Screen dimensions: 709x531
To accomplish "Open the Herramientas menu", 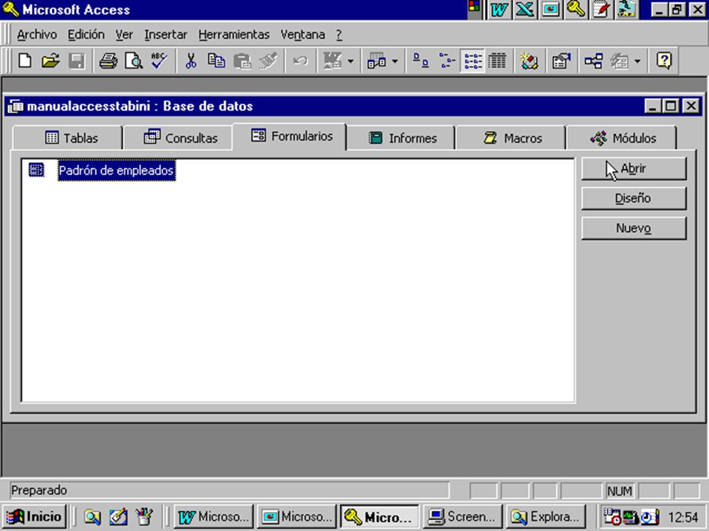I will point(234,35).
